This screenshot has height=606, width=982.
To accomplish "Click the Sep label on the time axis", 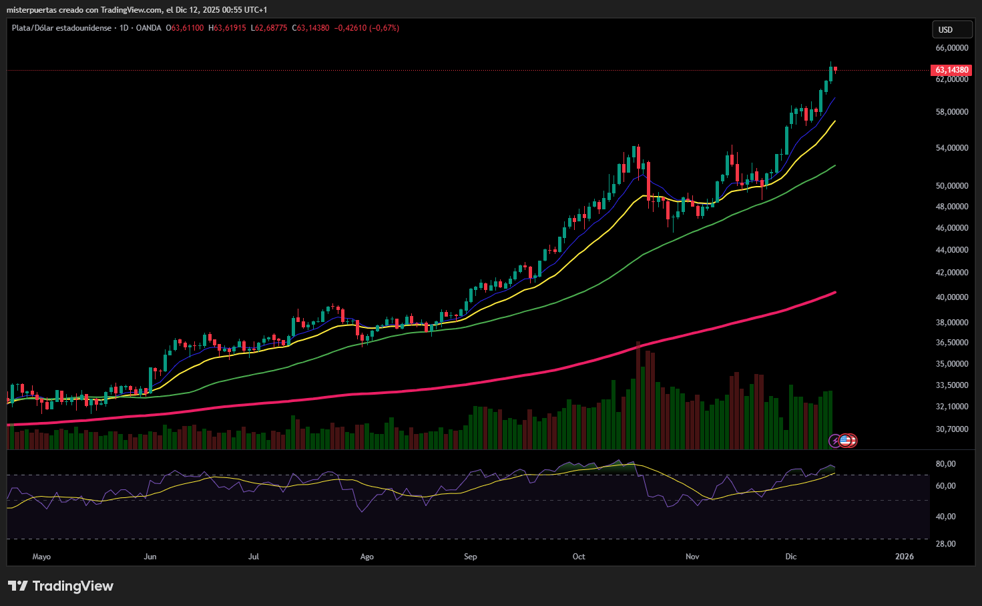I will 471,557.
